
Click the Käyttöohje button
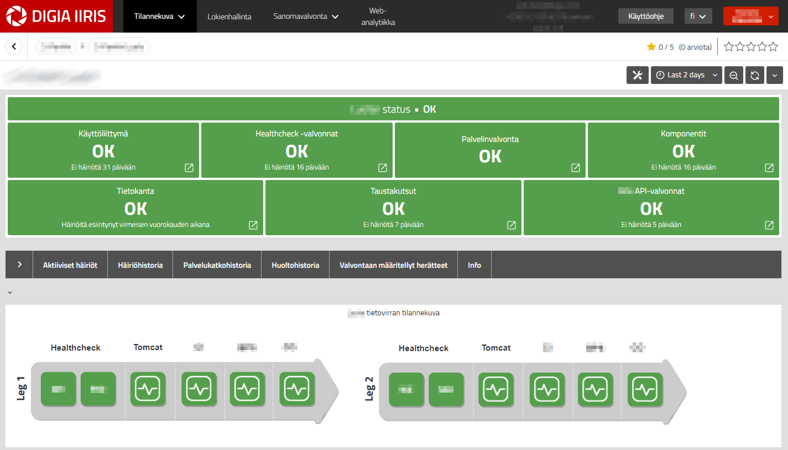[x=645, y=16]
